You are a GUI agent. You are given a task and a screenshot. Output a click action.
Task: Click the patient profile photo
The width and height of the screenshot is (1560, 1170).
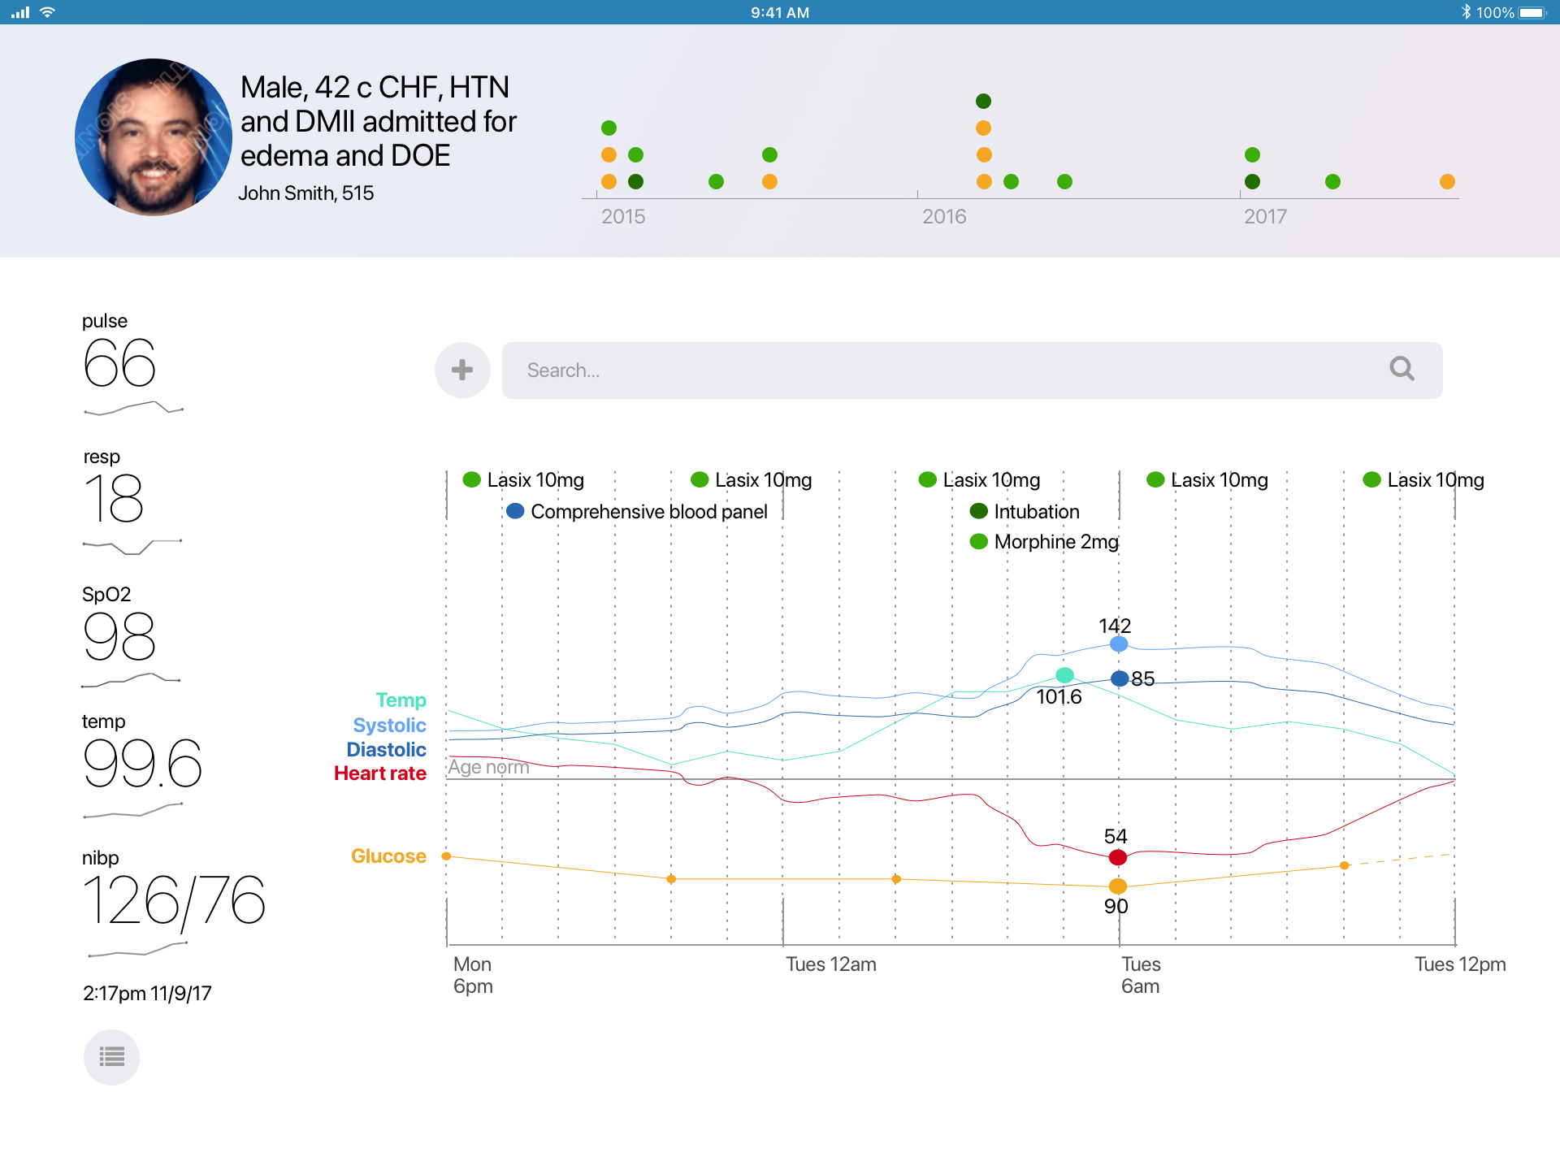pos(154,137)
